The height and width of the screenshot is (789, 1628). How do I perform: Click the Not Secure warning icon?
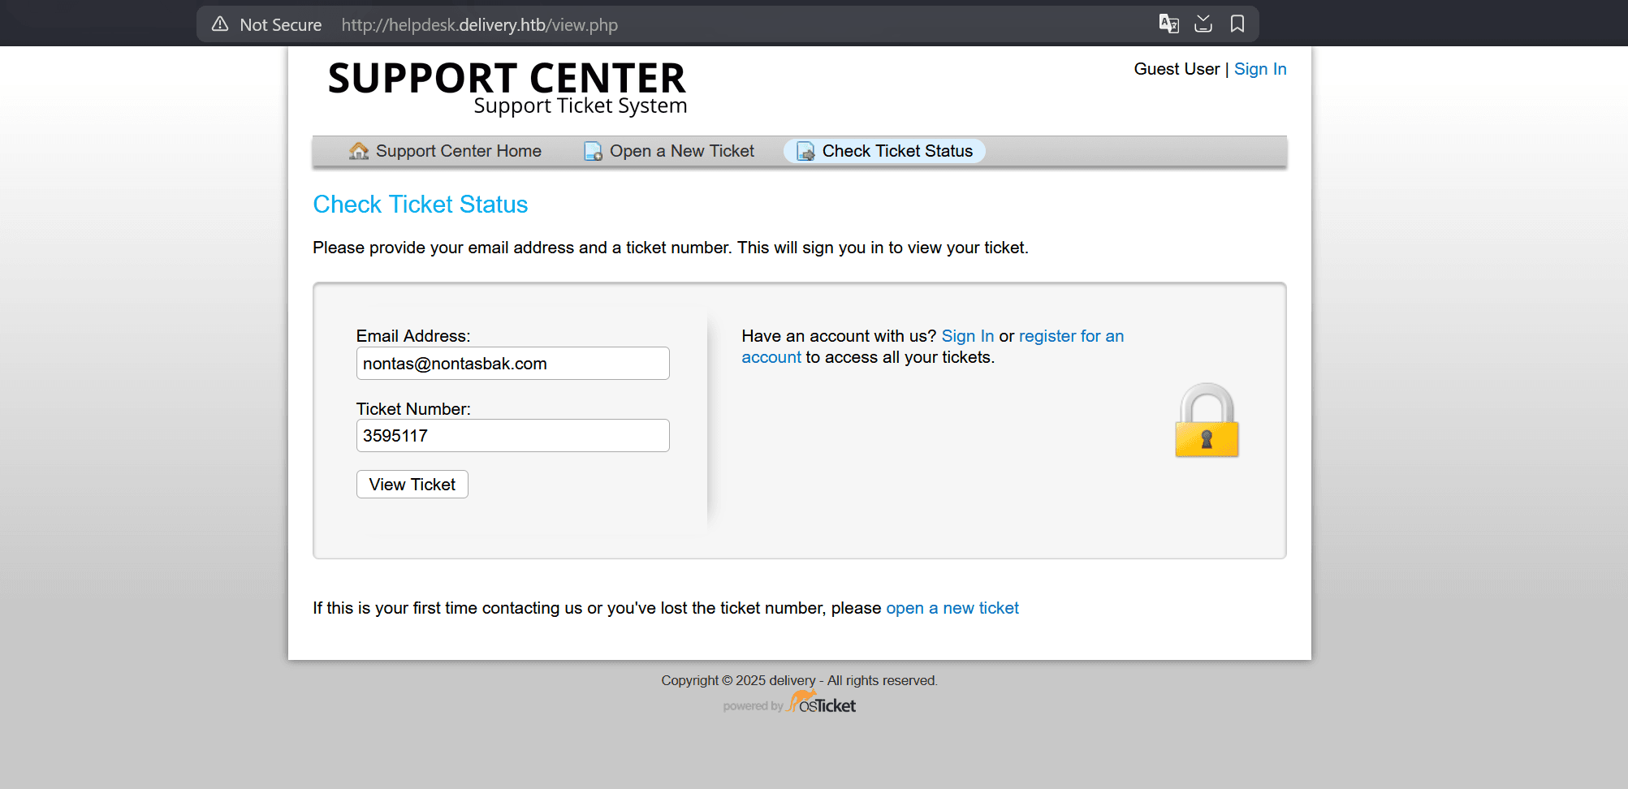(220, 24)
